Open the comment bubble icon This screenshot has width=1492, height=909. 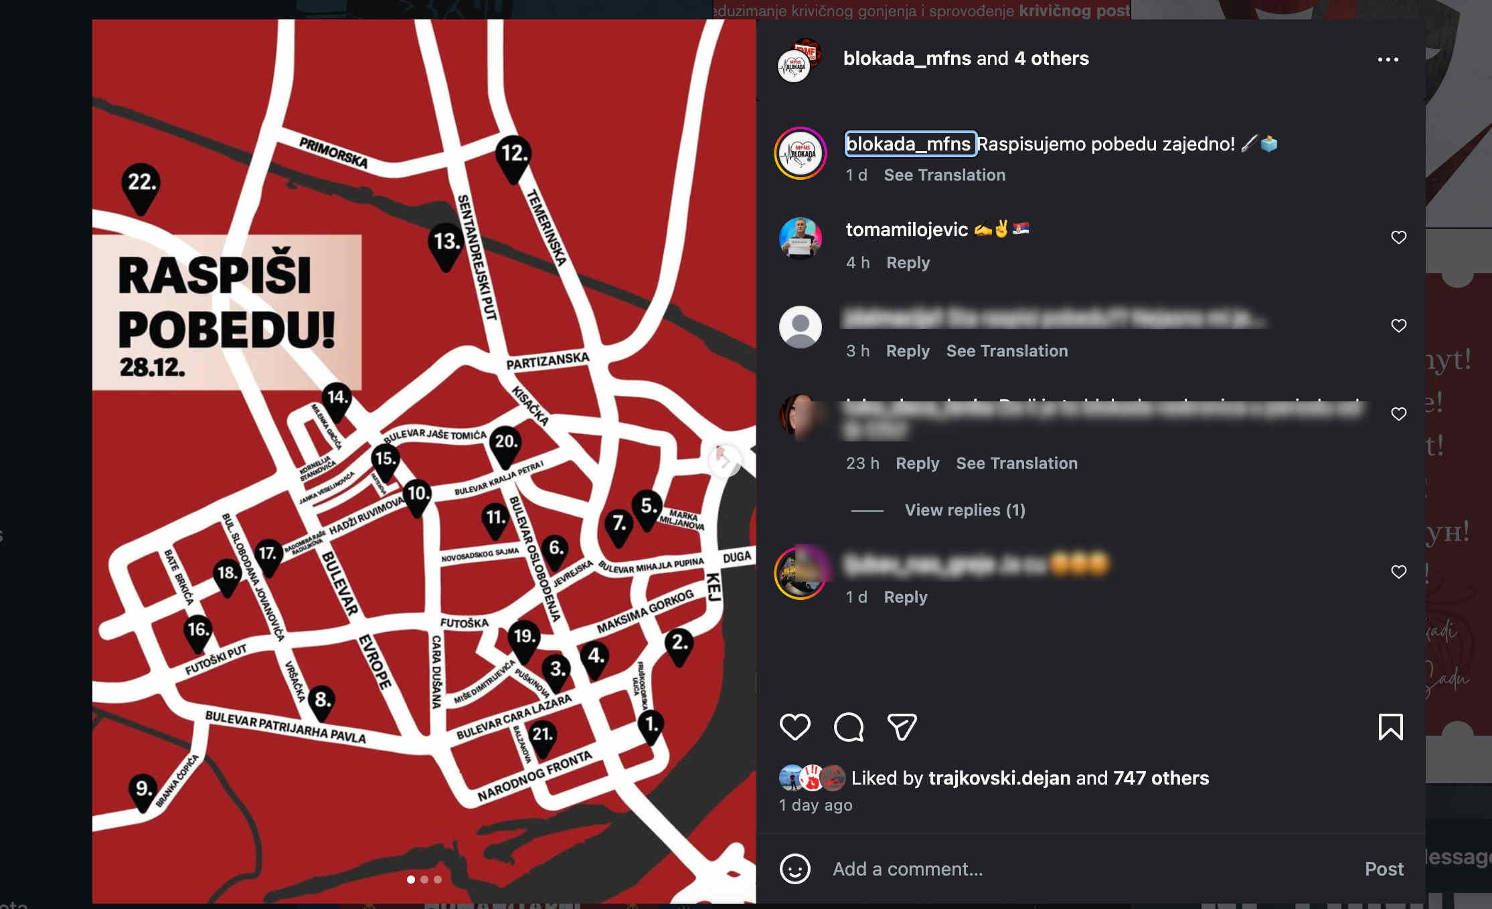849,727
